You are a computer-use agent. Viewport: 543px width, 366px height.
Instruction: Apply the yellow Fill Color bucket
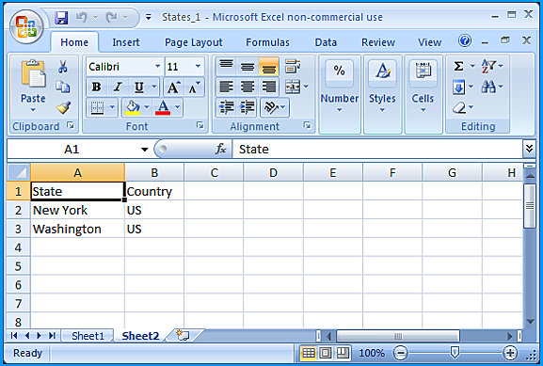point(133,107)
